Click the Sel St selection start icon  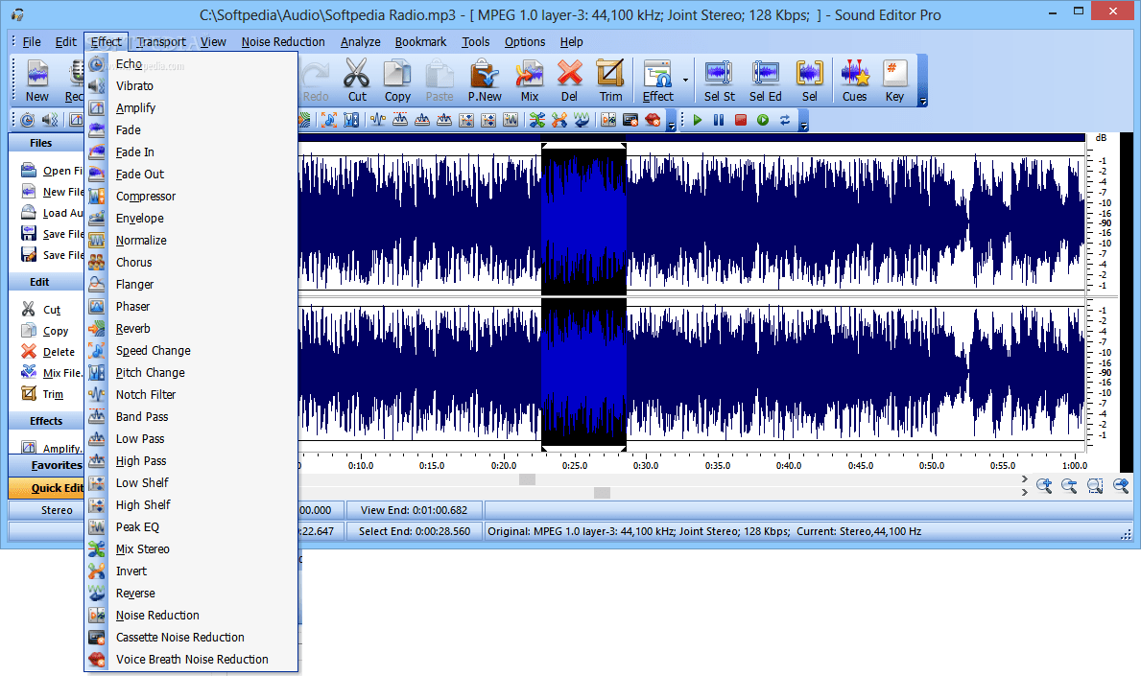point(719,80)
